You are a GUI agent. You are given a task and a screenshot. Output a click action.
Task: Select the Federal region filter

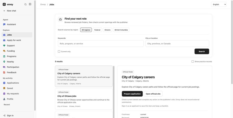(97, 30)
